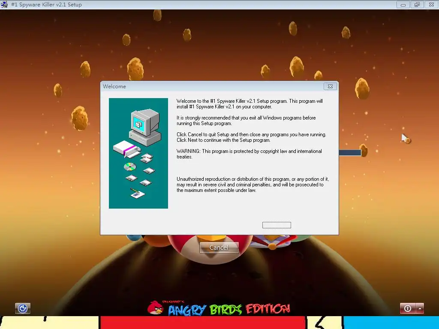Expand shutdown options arrow beside power button
The width and height of the screenshot is (439, 329).
click(x=420, y=308)
